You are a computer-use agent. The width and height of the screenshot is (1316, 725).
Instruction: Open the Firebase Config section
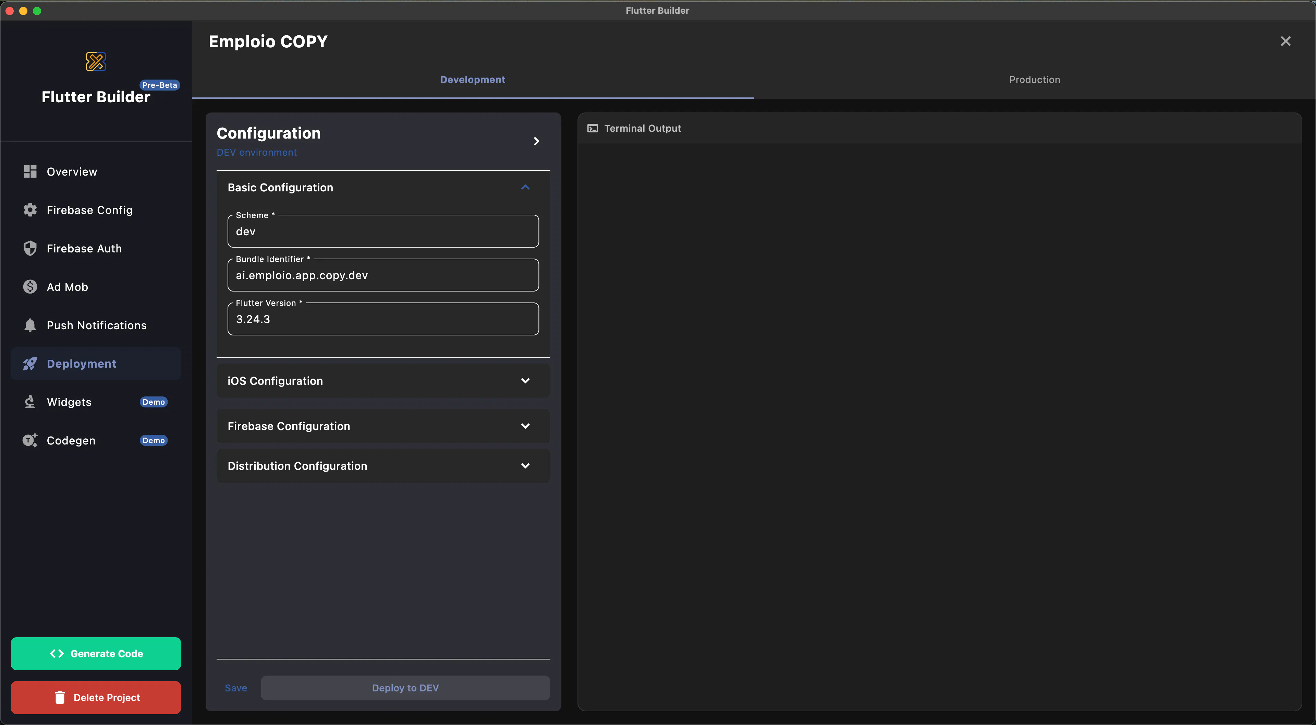click(96, 210)
